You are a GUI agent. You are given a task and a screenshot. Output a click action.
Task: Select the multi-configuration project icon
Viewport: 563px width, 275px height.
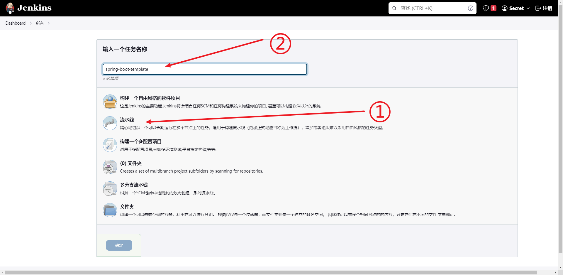tap(110, 145)
